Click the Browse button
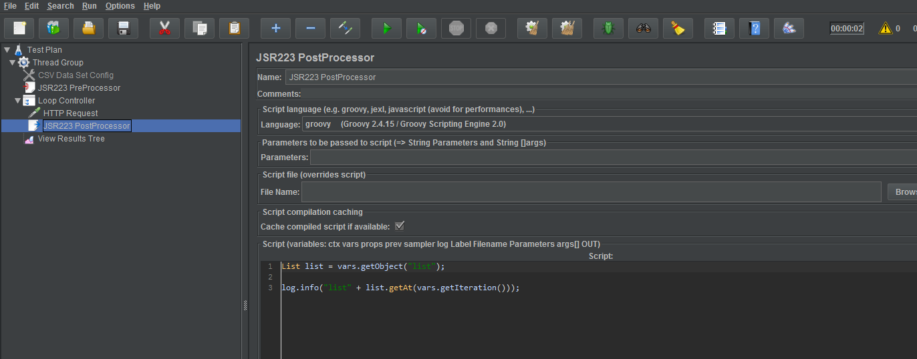The height and width of the screenshot is (359, 917). 902,192
